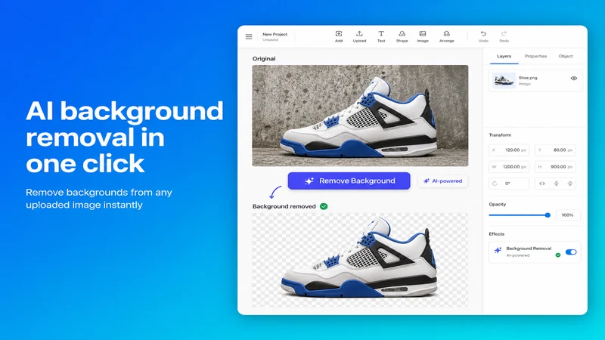Switch to the Properties tab
The image size is (605, 340).
(535, 56)
